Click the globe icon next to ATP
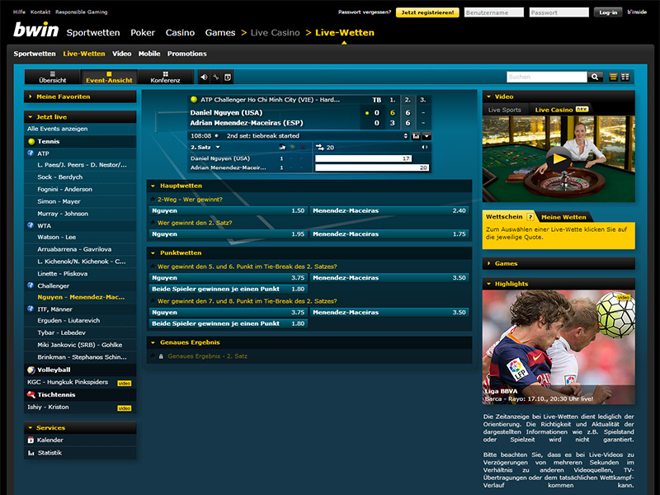 click(31, 153)
